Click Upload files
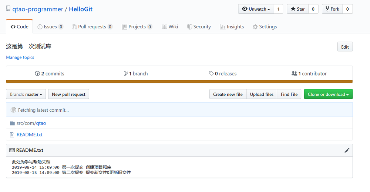Image resolution: width=370 pixels, height=192 pixels. tap(262, 94)
